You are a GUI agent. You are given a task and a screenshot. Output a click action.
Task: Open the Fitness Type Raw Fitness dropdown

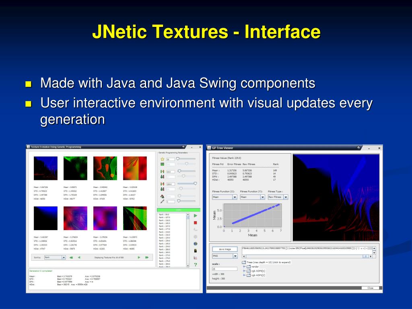(x=278, y=197)
